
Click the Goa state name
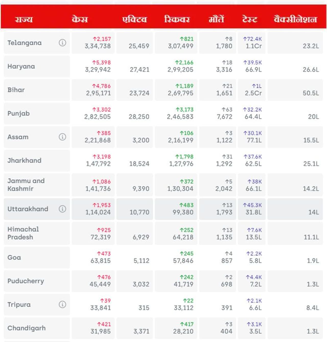pyautogui.click(x=14, y=257)
